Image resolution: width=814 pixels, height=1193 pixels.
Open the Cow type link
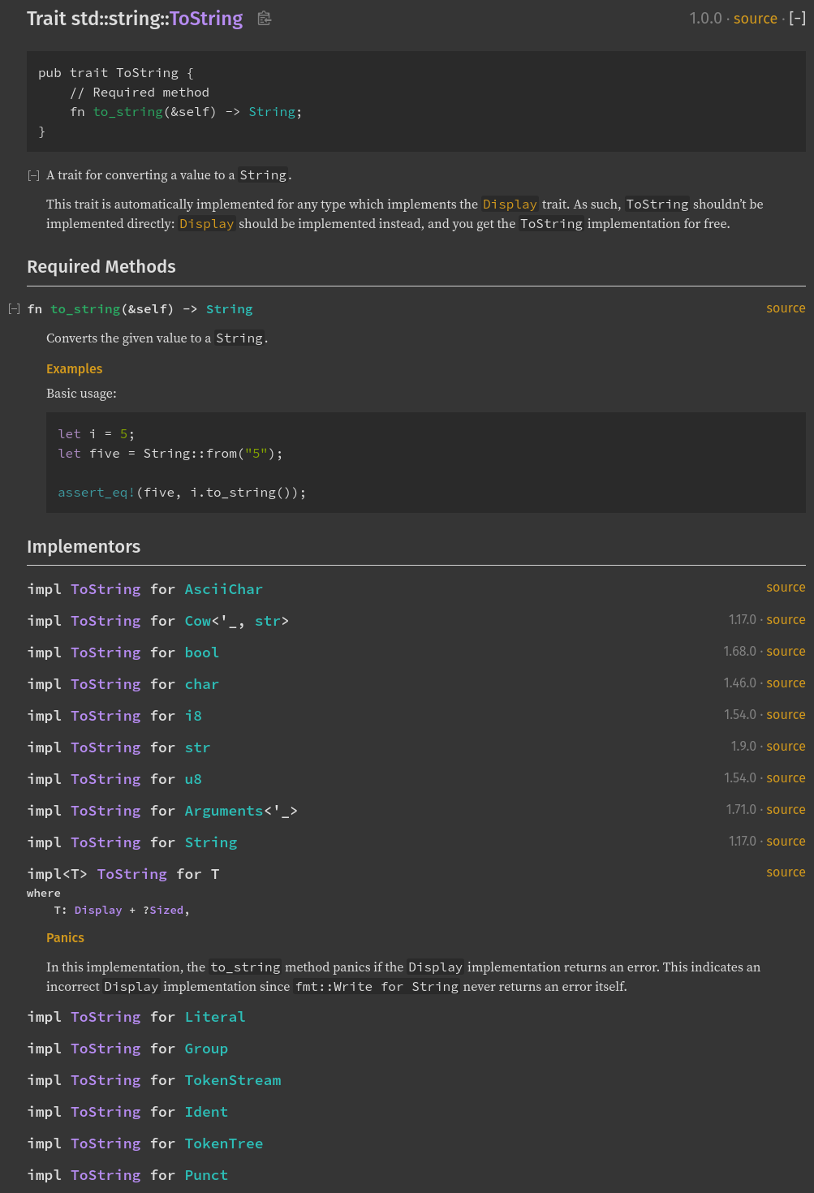pyautogui.click(x=198, y=621)
